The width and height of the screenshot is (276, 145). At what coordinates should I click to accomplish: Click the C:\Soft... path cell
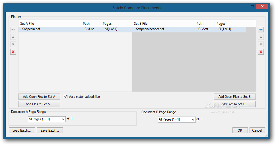[205, 29]
